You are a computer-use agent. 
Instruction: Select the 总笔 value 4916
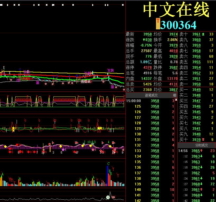click(148, 73)
